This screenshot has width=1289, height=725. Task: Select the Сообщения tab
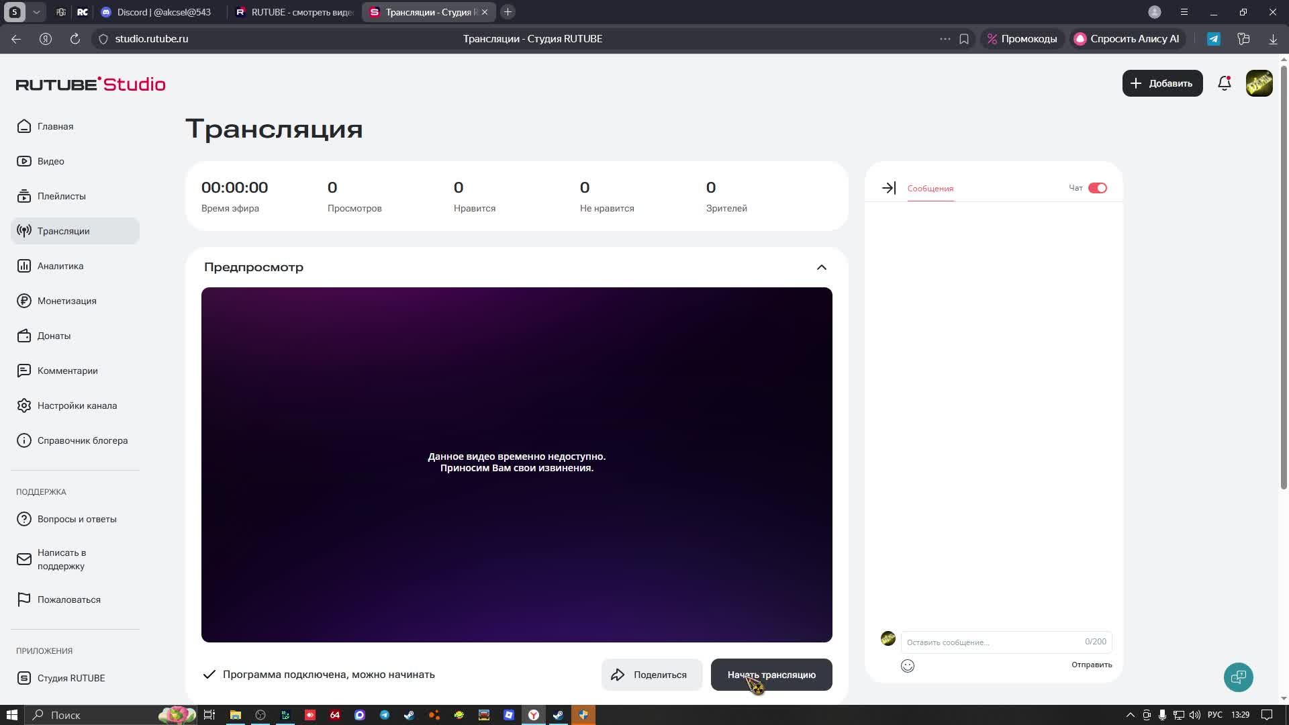[x=929, y=189]
